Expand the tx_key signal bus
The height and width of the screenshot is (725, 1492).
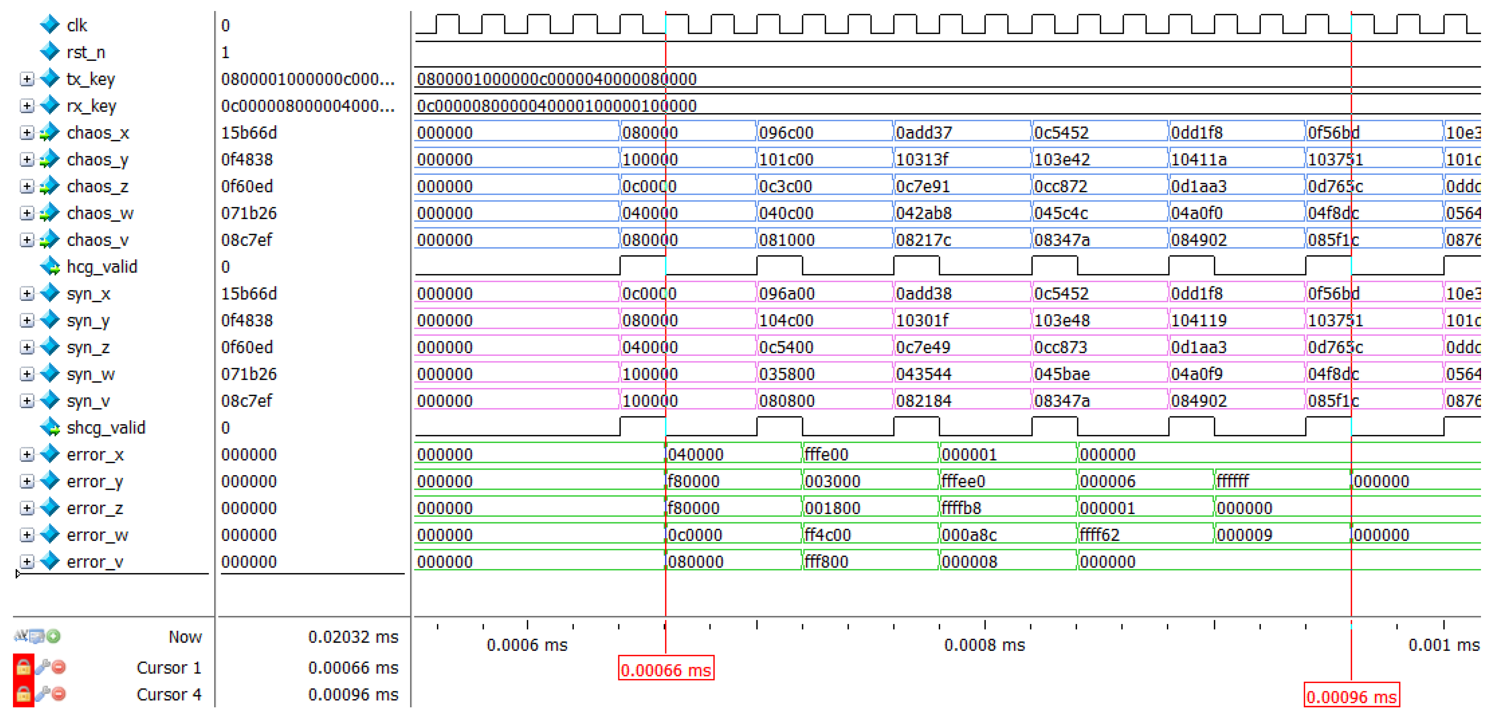(27, 79)
